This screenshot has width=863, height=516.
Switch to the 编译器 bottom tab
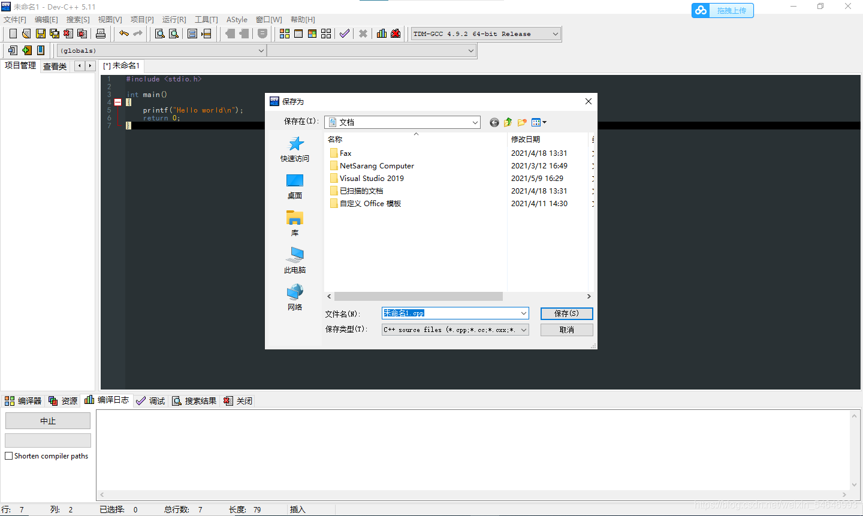point(23,401)
